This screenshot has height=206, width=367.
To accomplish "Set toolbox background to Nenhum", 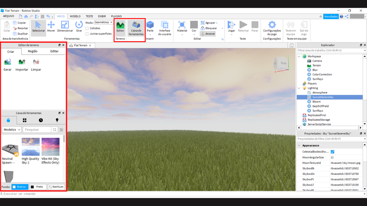I will click(x=56, y=187).
